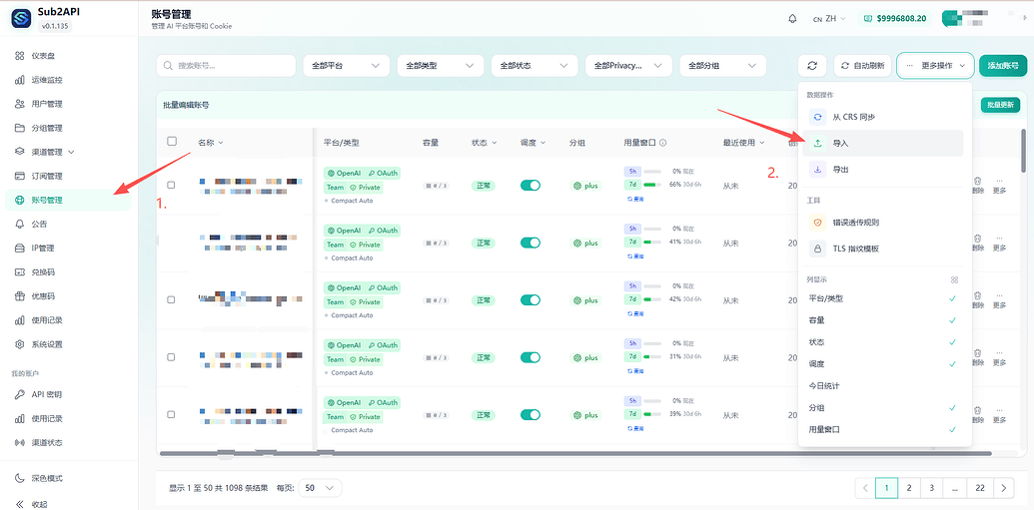Toggle 调度 switch in the third row
1034x510 pixels.
530,299
